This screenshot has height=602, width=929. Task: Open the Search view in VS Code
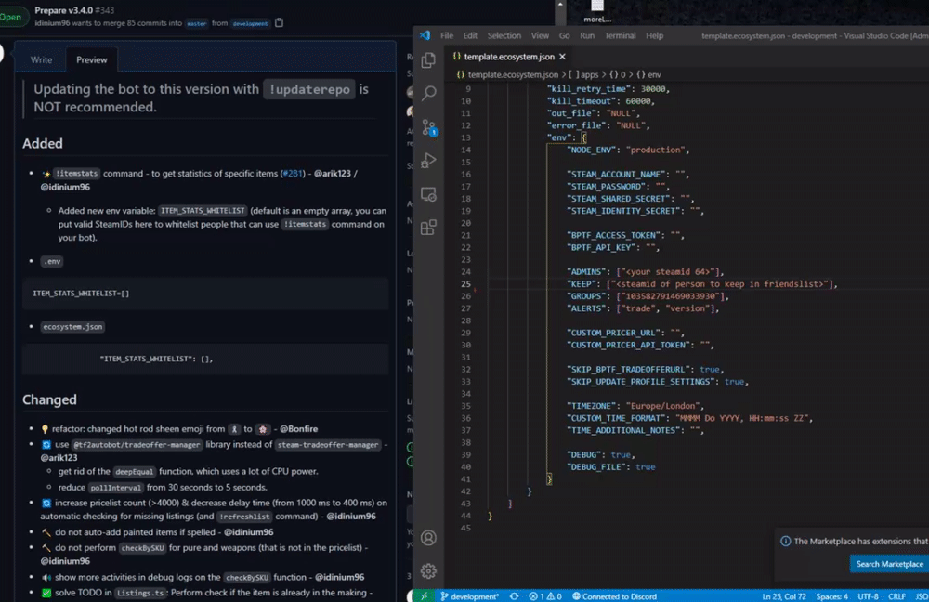[428, 93]
